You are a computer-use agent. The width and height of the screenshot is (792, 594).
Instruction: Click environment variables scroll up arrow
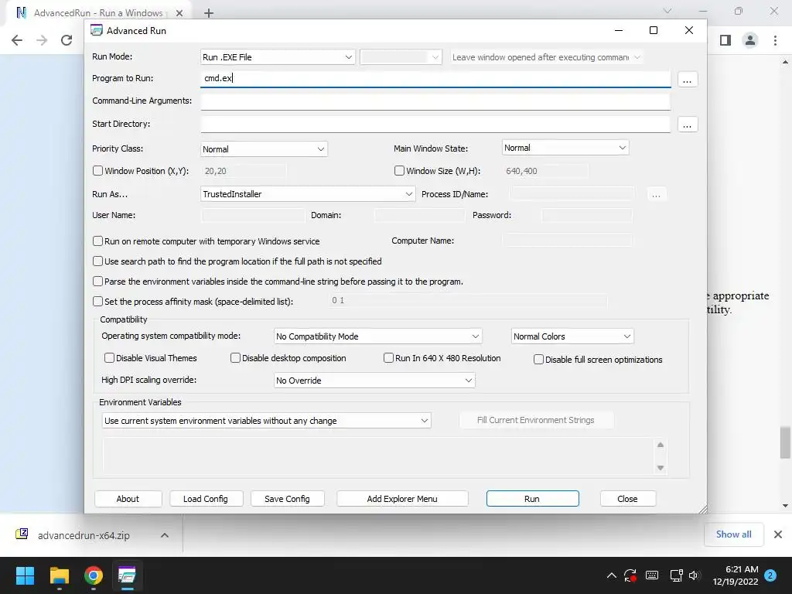pyautogui.click(x=661, y=445)
